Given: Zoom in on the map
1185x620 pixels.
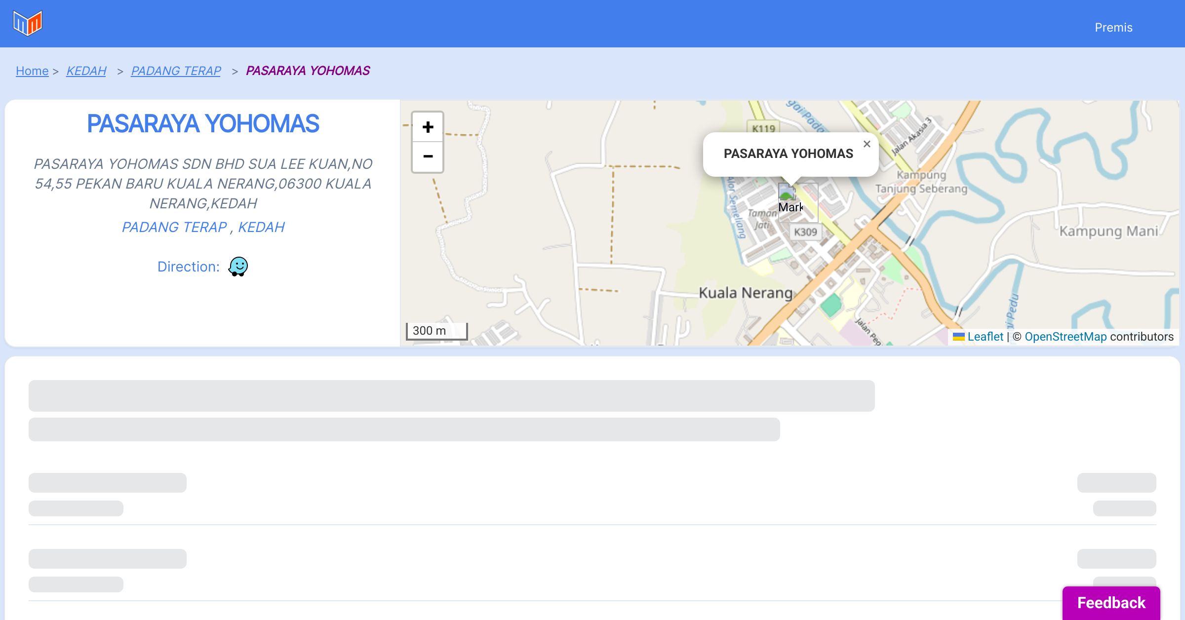Looking at the screenshot, I should coord(428,127).
